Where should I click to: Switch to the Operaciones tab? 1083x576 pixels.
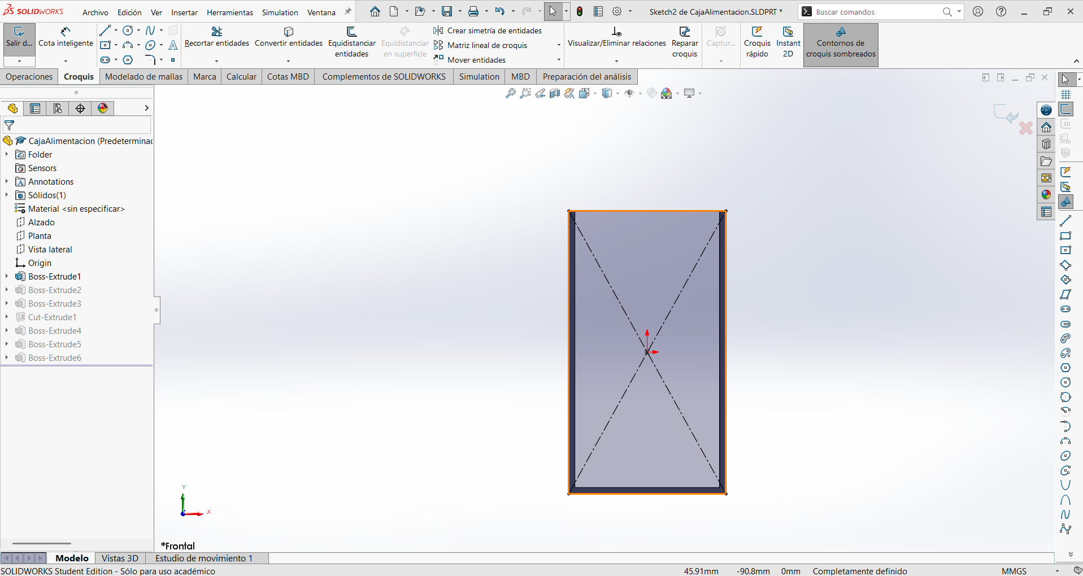click(29, 77)
